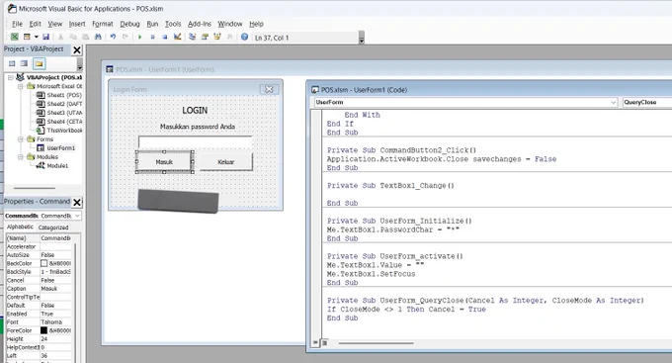
Task: Click the Redo toolbar icon
Action: 126,38
